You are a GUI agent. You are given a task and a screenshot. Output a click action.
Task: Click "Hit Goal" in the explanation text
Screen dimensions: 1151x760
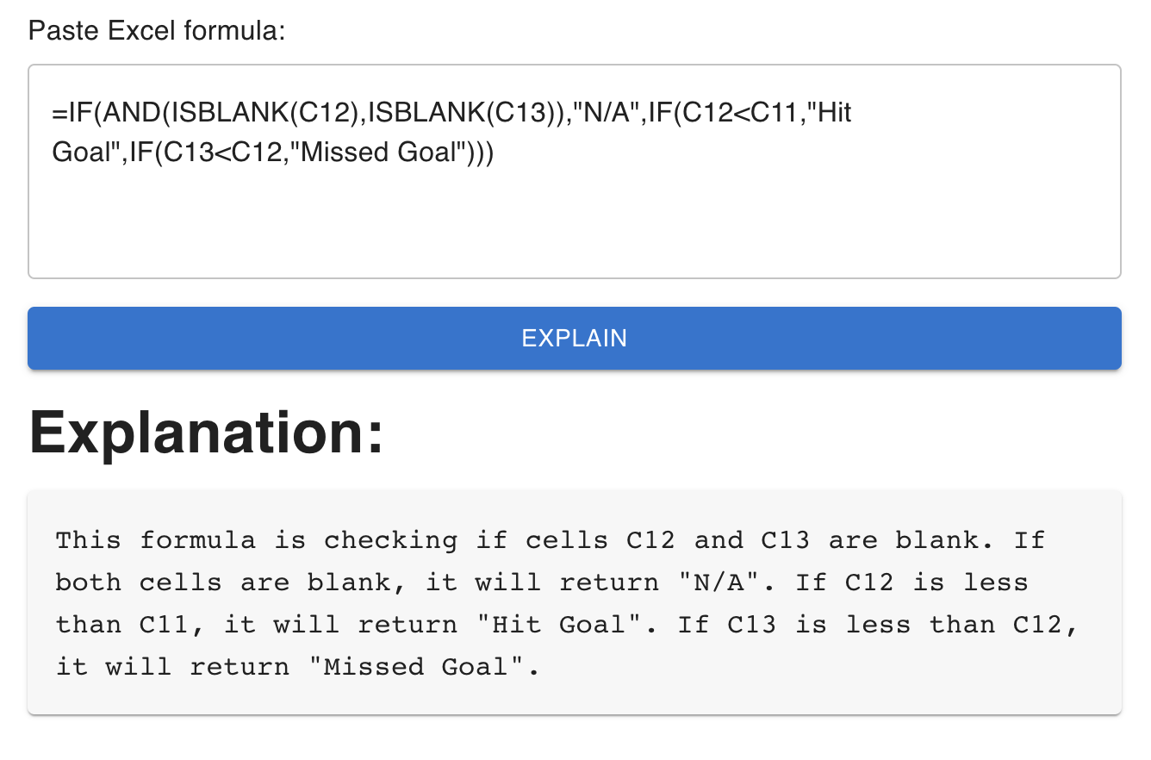point(558,624)
